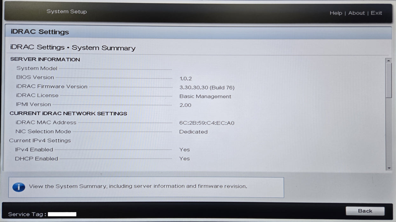Click the BIOS version value 1.0.2
This screenshot has height=222, width=396.
click(x=186, y=78)
